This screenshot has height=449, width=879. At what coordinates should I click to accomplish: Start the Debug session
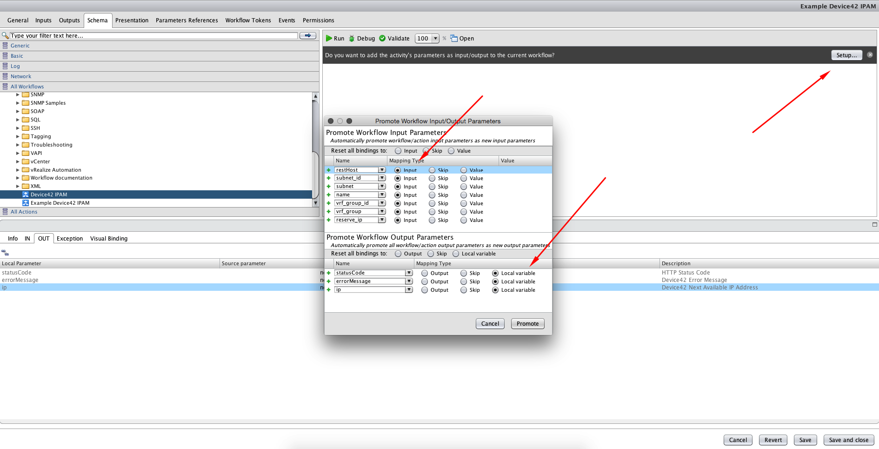tap(362, 38)
